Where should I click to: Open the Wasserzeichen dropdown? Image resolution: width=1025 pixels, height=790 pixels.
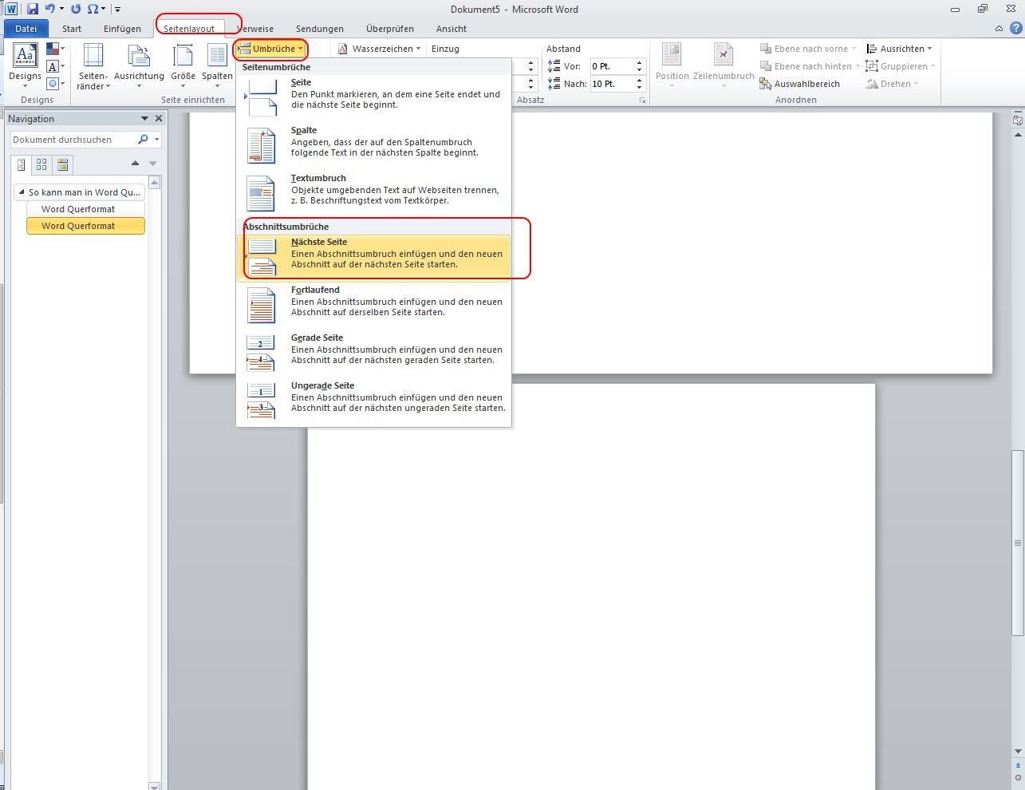point(380,49)
